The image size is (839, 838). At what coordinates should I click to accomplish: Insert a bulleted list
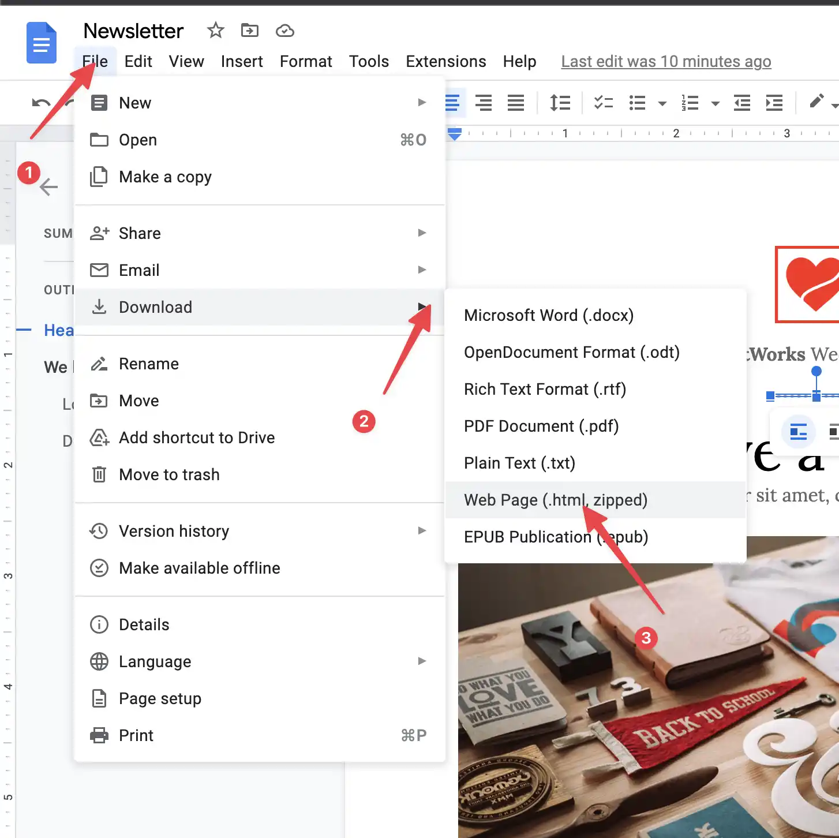click(637, 103)
